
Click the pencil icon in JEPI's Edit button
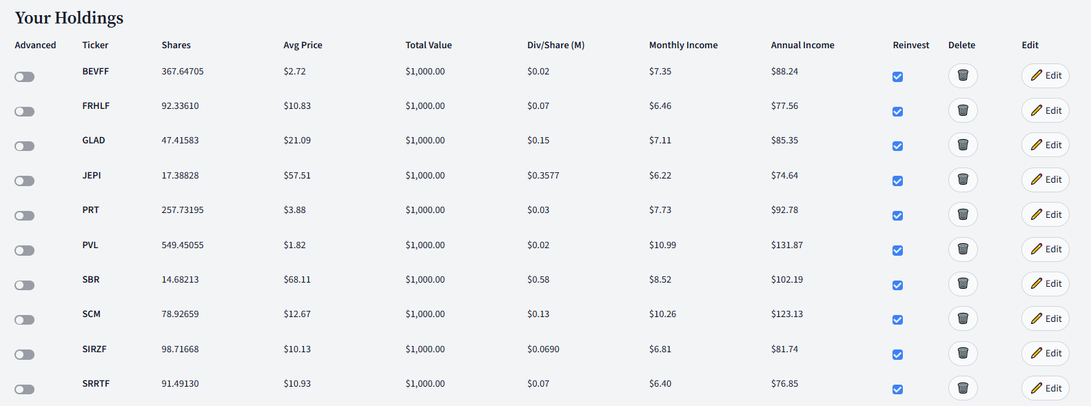(1036, 179)
